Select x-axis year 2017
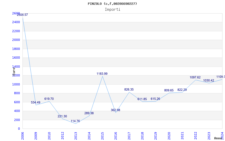The height and width of the screenshot is (141, 225). pos(129,136)
